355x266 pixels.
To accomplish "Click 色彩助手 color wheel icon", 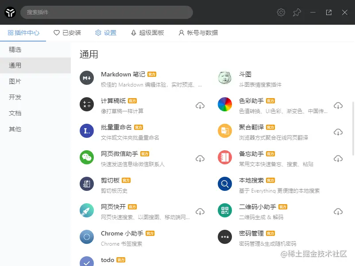I will click(x=225, y=104).
